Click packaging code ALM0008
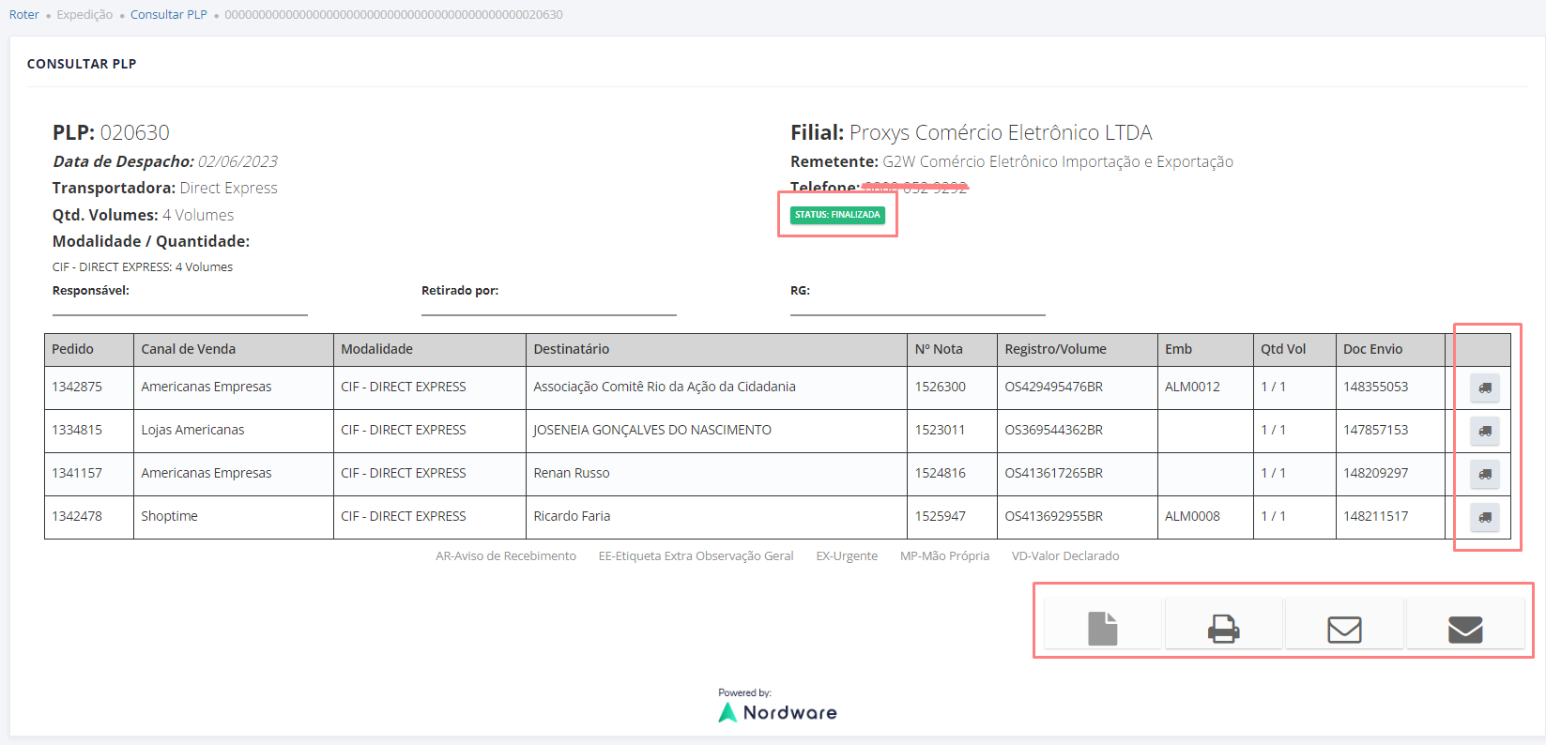Viewport: 1546px width, 745px height. 1192,516
